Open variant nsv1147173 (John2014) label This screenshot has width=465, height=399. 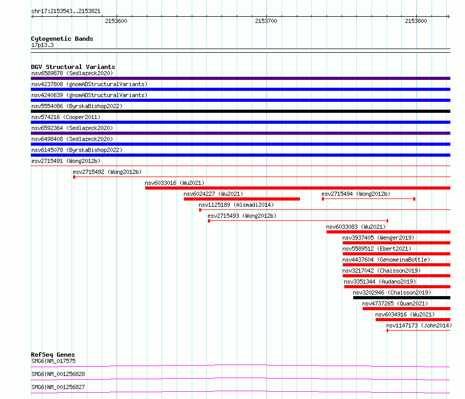(419, 325)
